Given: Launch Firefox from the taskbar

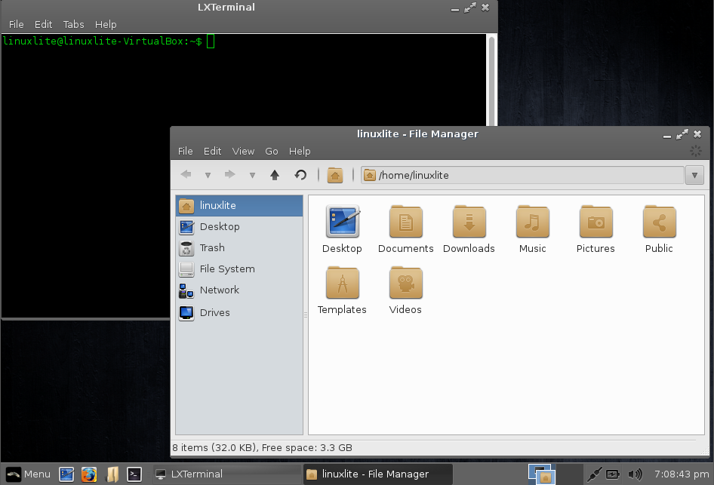Looking at the screenshot, I should click(89, 474).
